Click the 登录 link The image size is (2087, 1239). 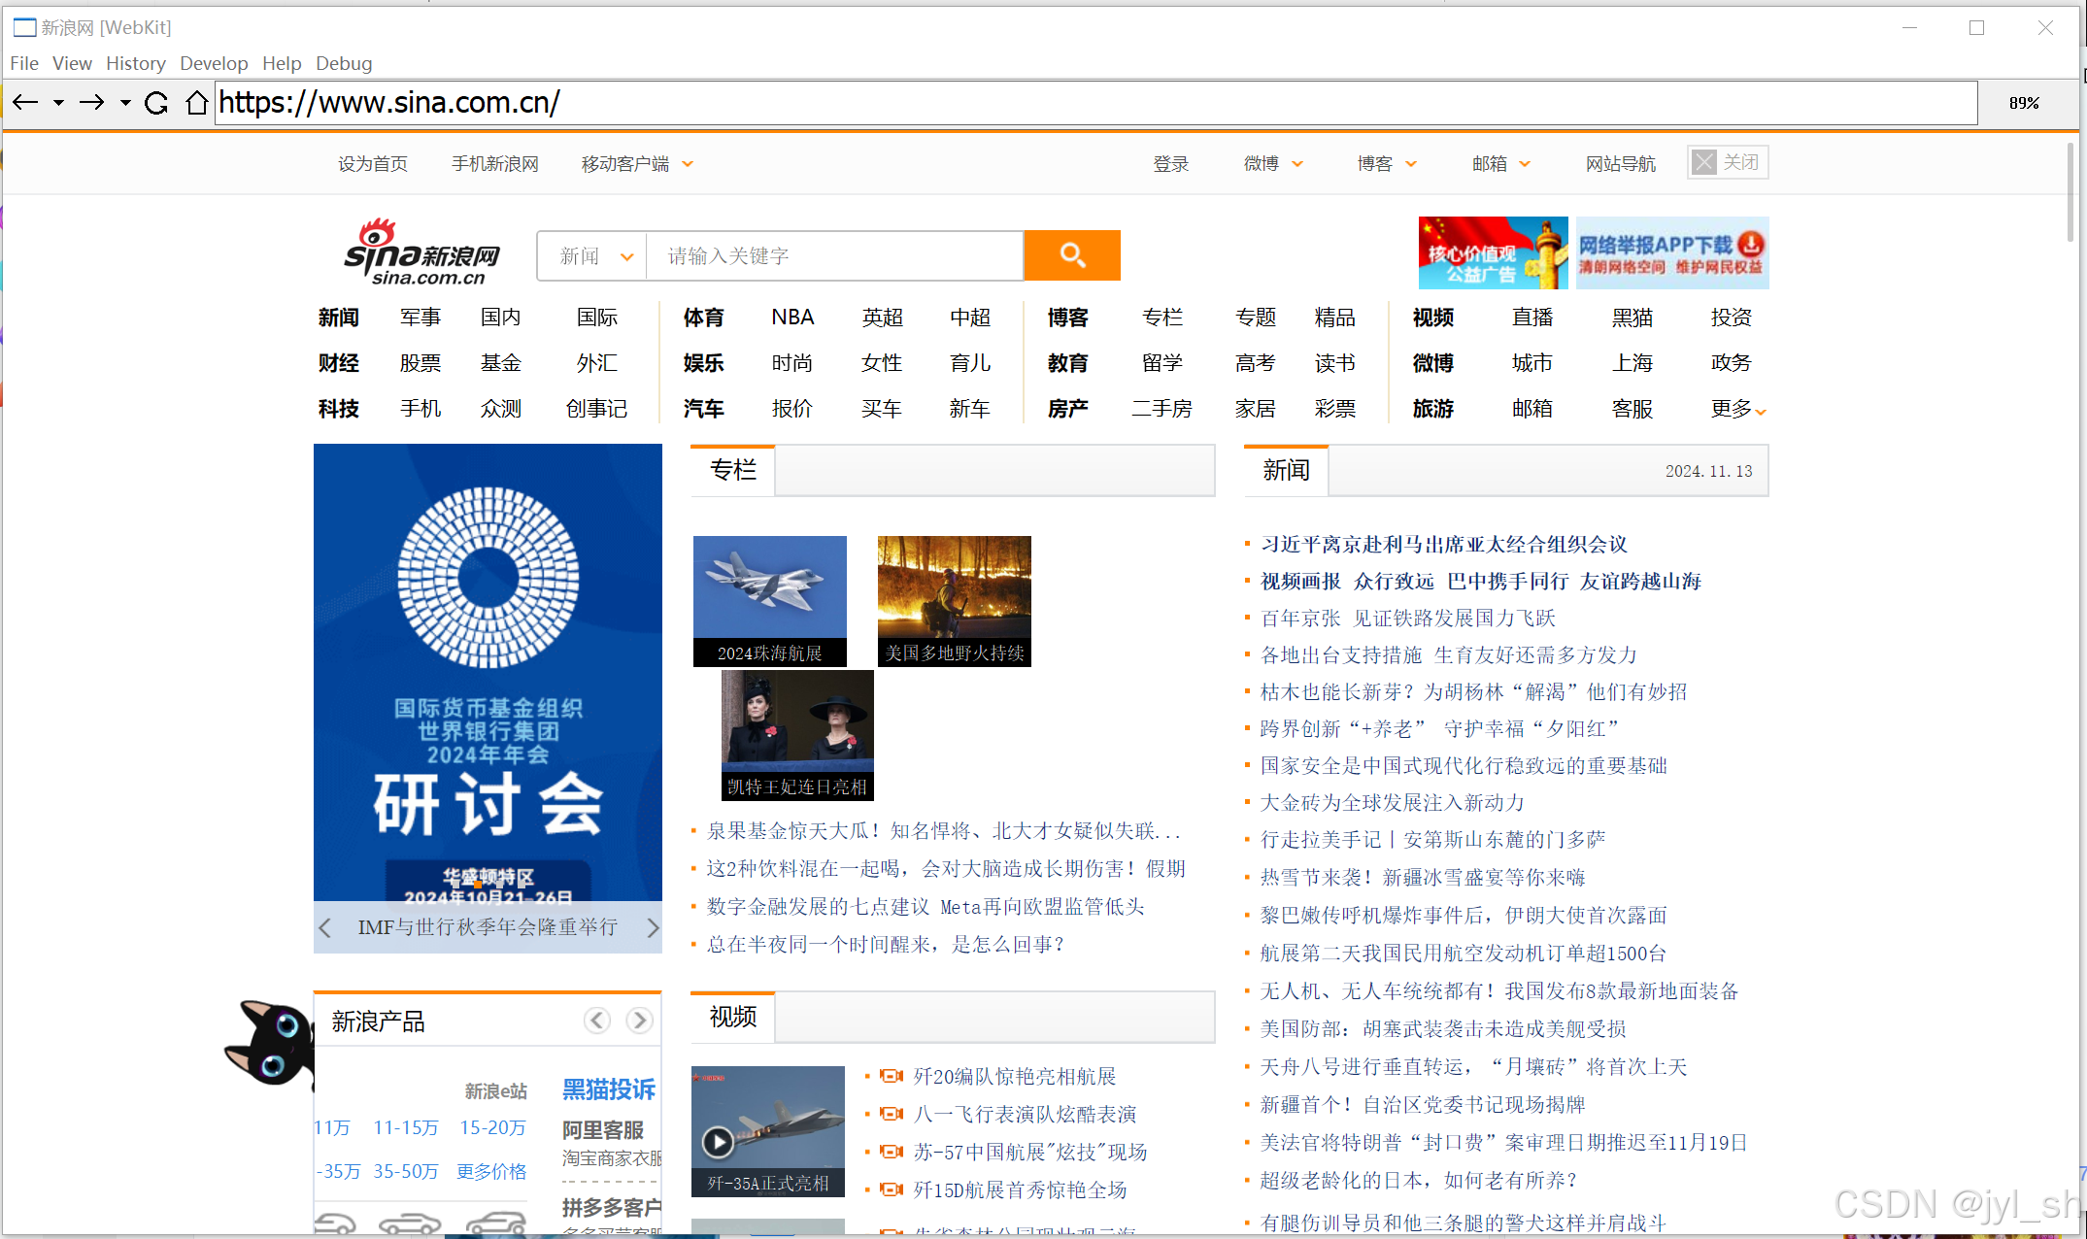1170,164
